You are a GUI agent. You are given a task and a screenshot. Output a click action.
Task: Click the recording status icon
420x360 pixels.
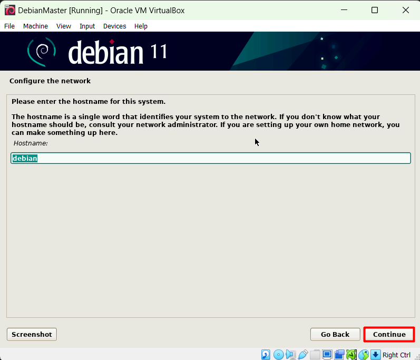coord(339,354)
